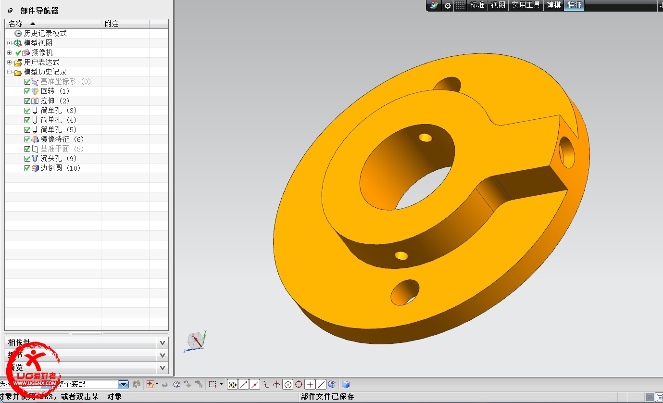The height and width of the screenshot is (403, 663).
Task: Click the 摄像机 camera icon
Action: [26, 52]
